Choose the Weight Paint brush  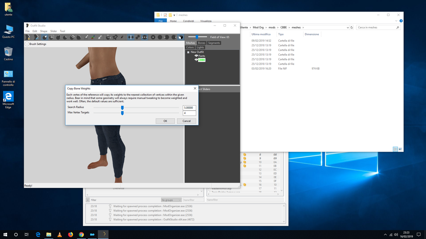click(87, 37)
